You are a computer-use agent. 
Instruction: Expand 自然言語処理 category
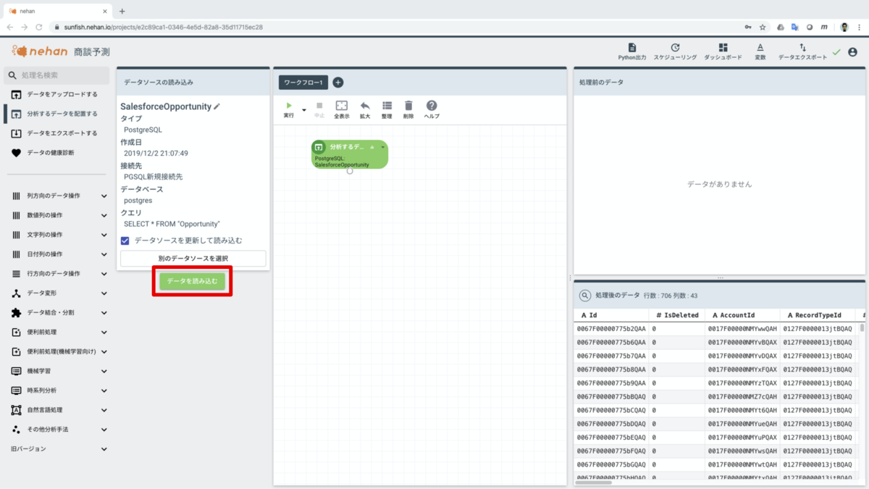click(58, 410)
